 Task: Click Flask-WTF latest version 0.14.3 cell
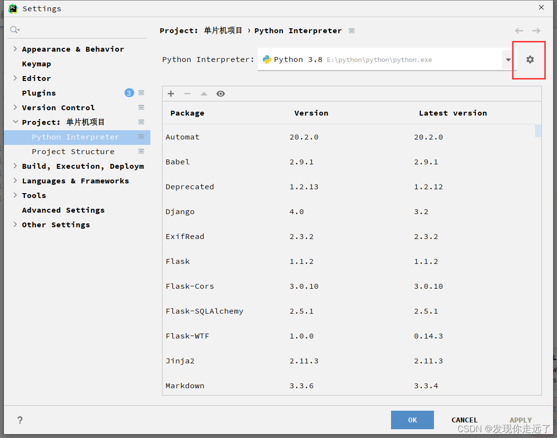(429, 336)
